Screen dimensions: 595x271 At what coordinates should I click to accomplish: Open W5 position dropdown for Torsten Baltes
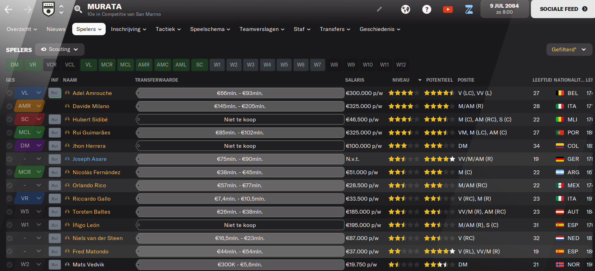tap(30, 212)
